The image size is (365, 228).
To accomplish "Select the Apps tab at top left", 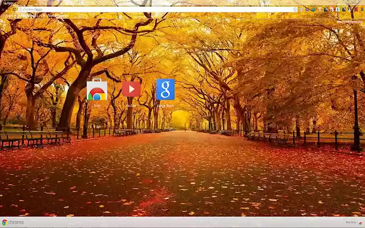I will 9,3.
